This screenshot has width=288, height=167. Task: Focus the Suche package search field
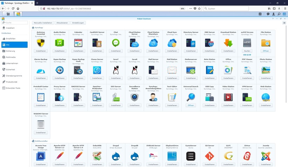click(x=16, y=22)
